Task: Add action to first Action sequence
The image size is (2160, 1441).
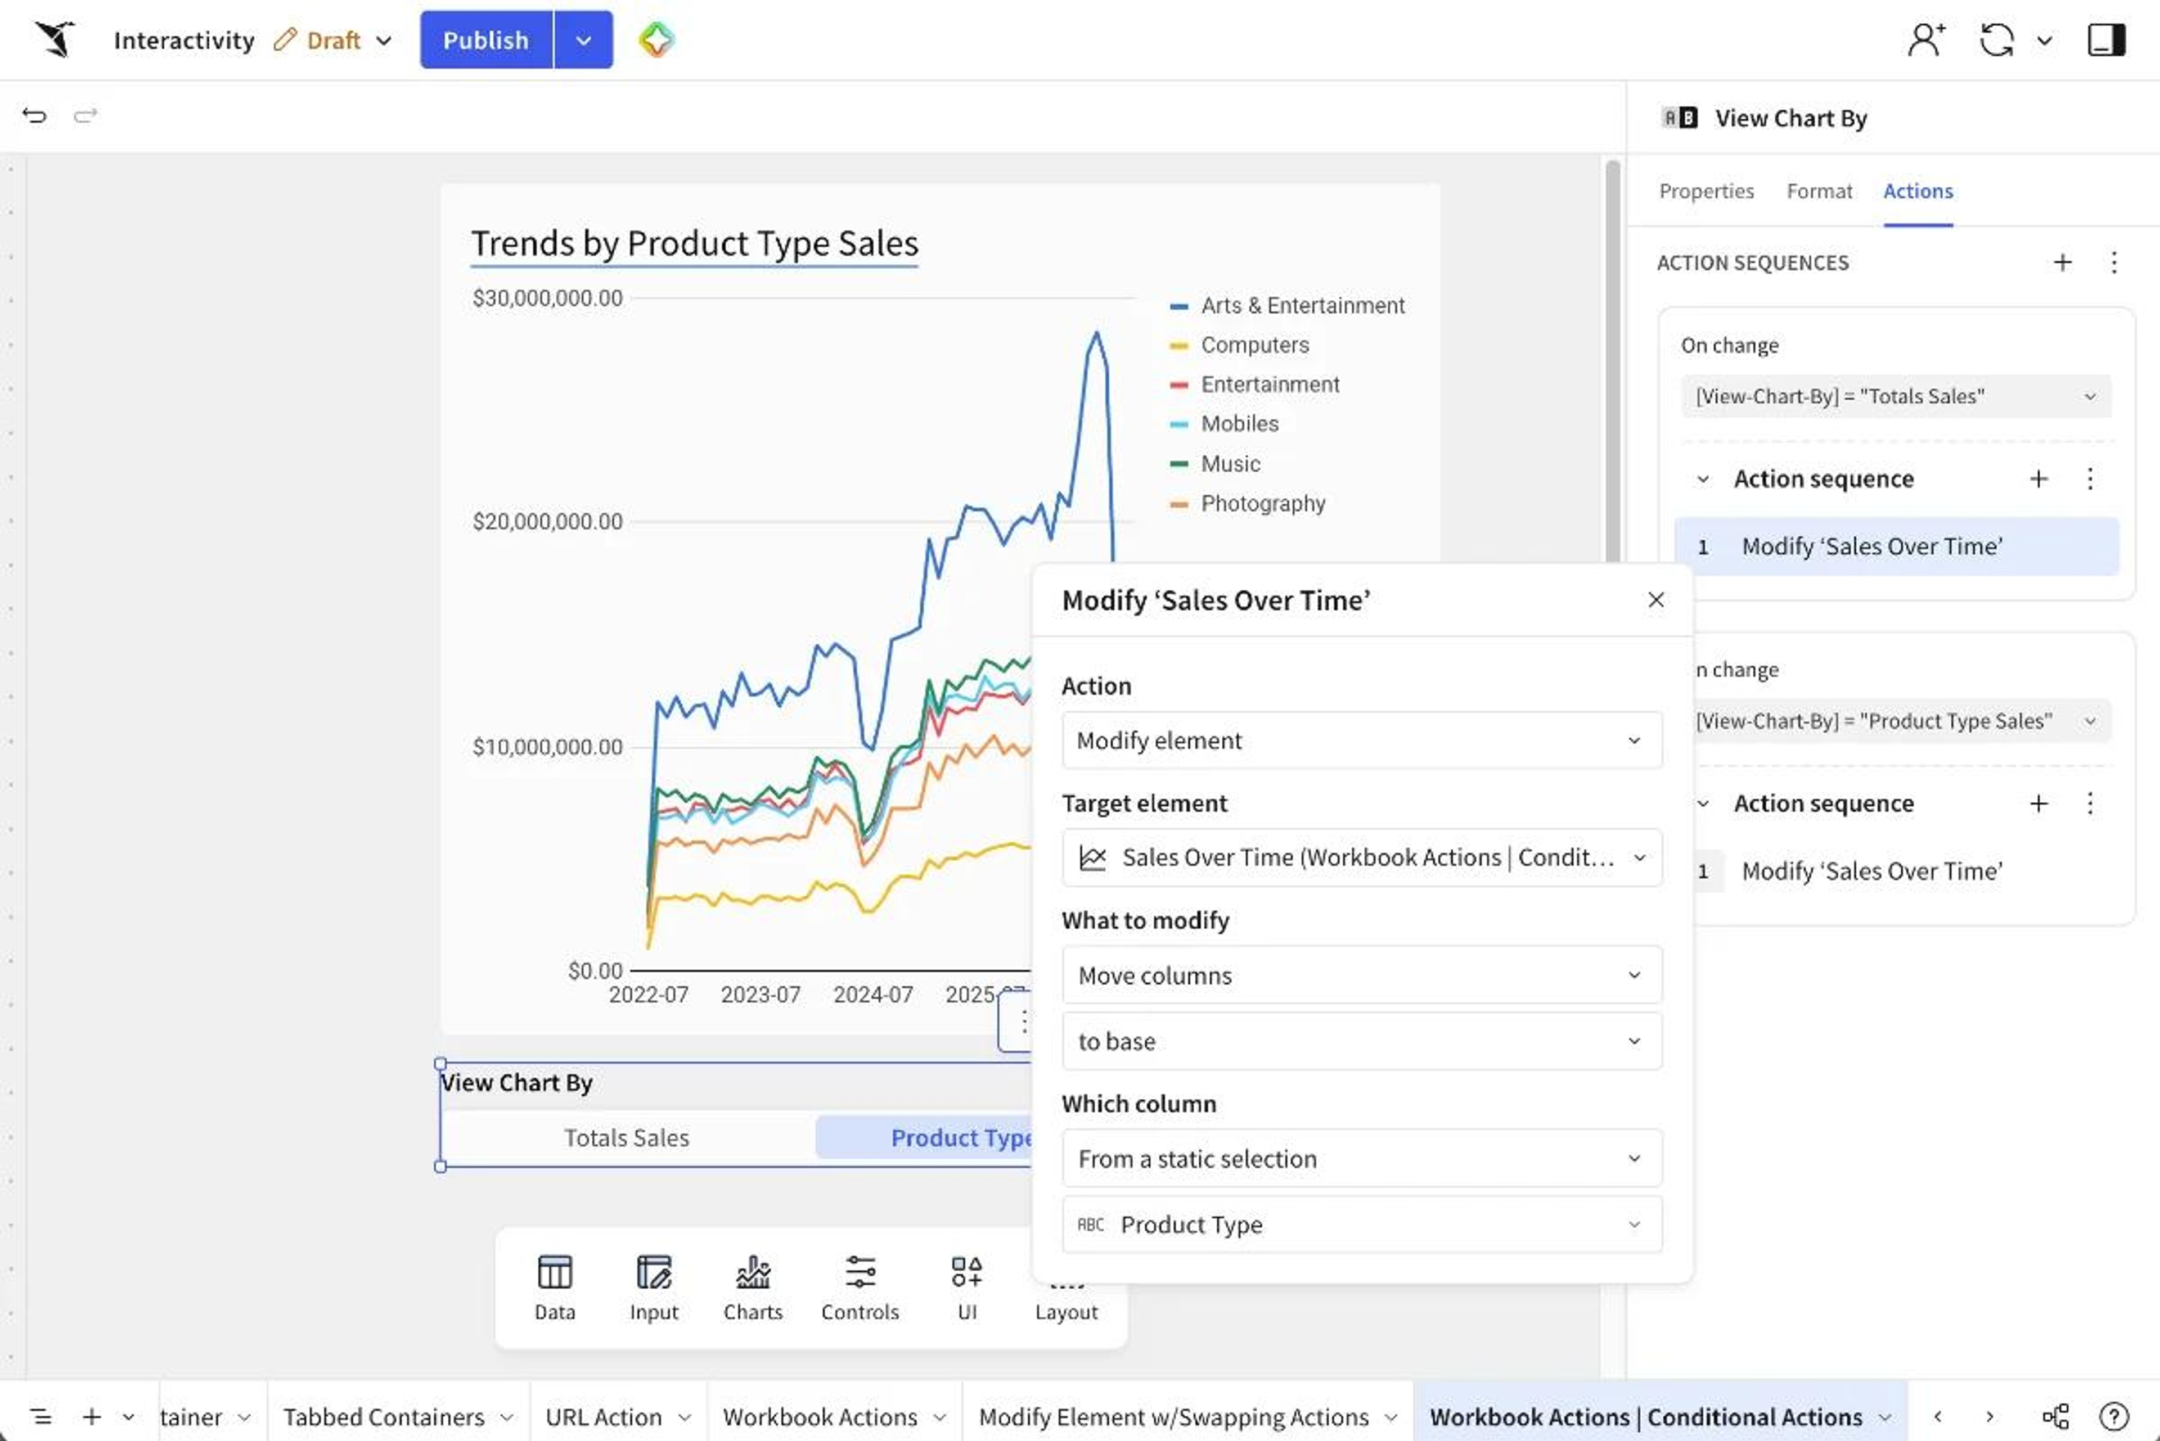Action: pos(2038,479)
